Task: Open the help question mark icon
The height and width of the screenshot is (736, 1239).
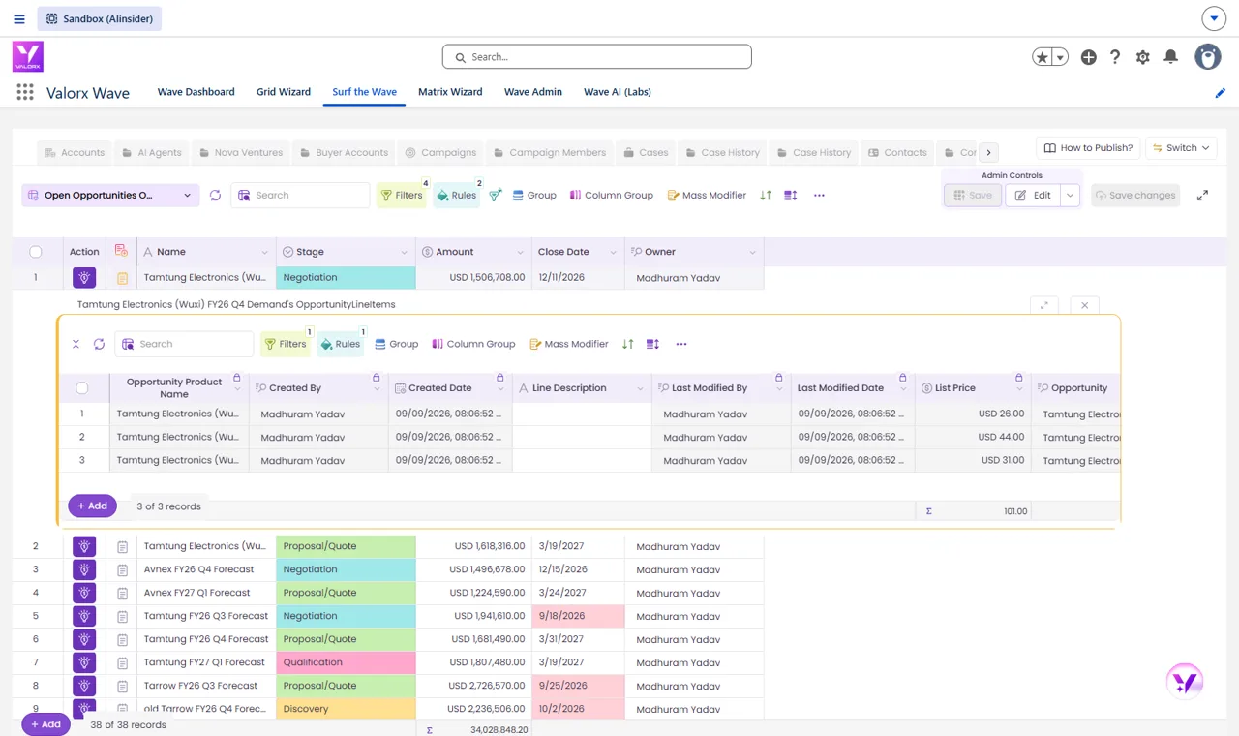Action: pyautogui.click(x=1115, y=57)
